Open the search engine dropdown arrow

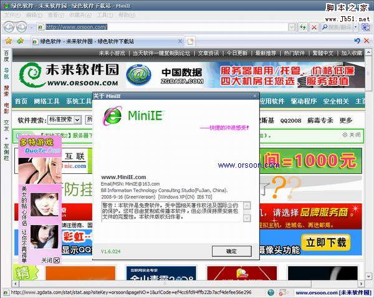click(356, 27)
